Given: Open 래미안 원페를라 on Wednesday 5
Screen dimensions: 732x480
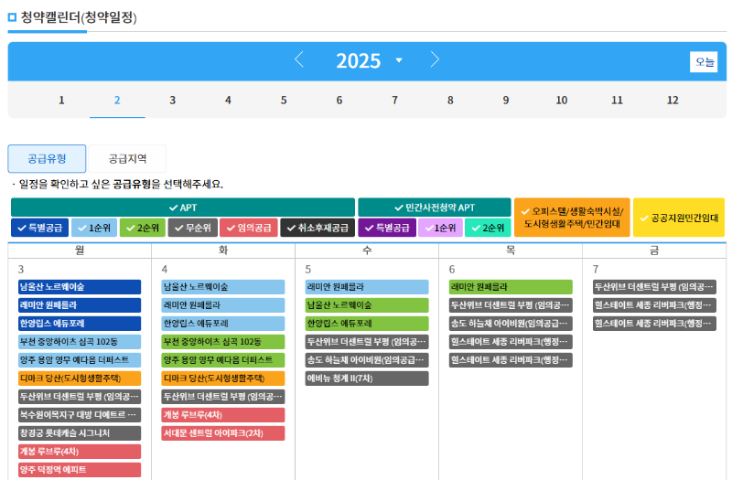Looking at the screenshot, I should pyautogui.click(x=367, y=287).
